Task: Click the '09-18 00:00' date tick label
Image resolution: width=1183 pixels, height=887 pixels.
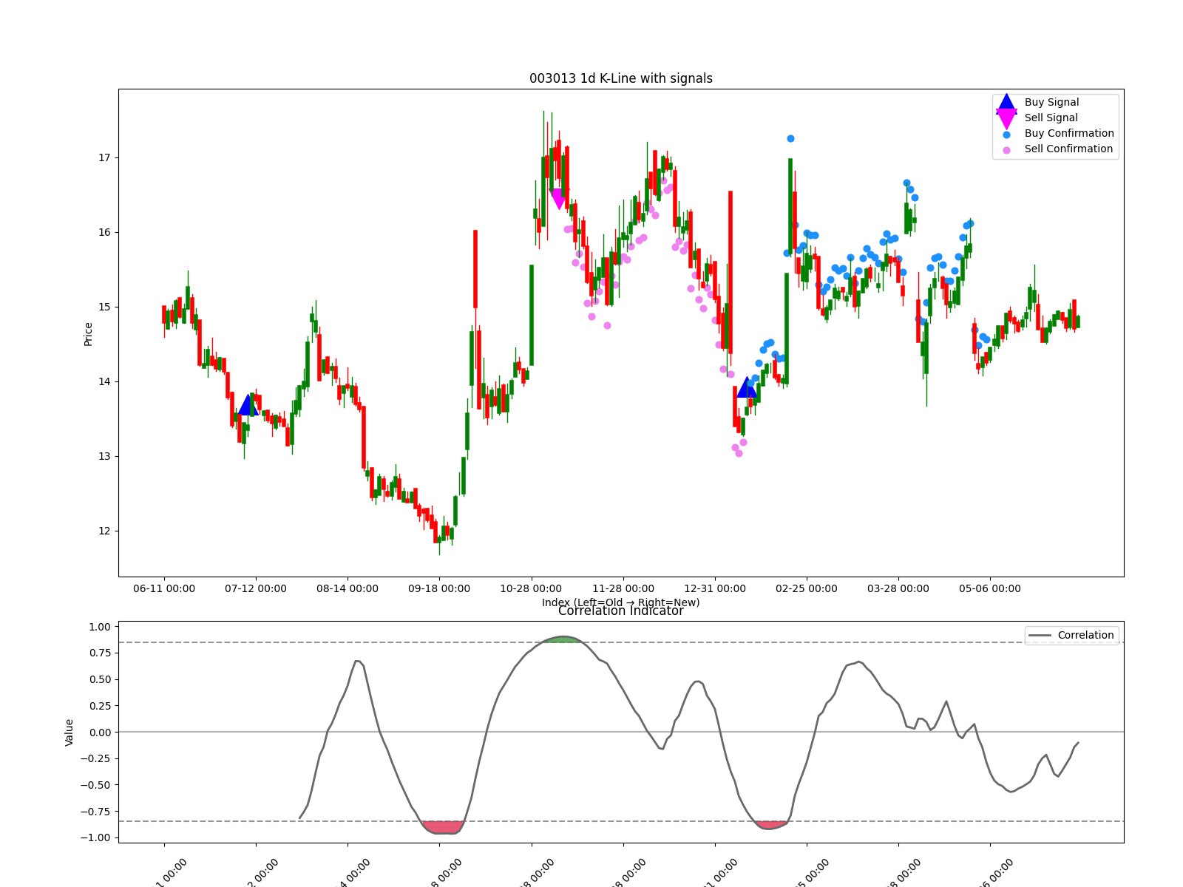Action: click(x=439, y=589)
